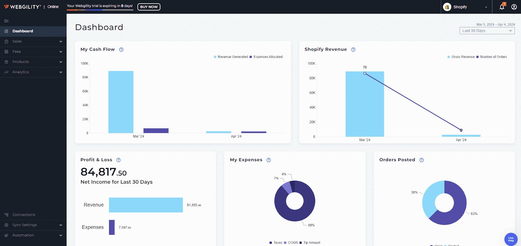Click the Orders Posted help icon
521x246 pixels.
point(421,160)
